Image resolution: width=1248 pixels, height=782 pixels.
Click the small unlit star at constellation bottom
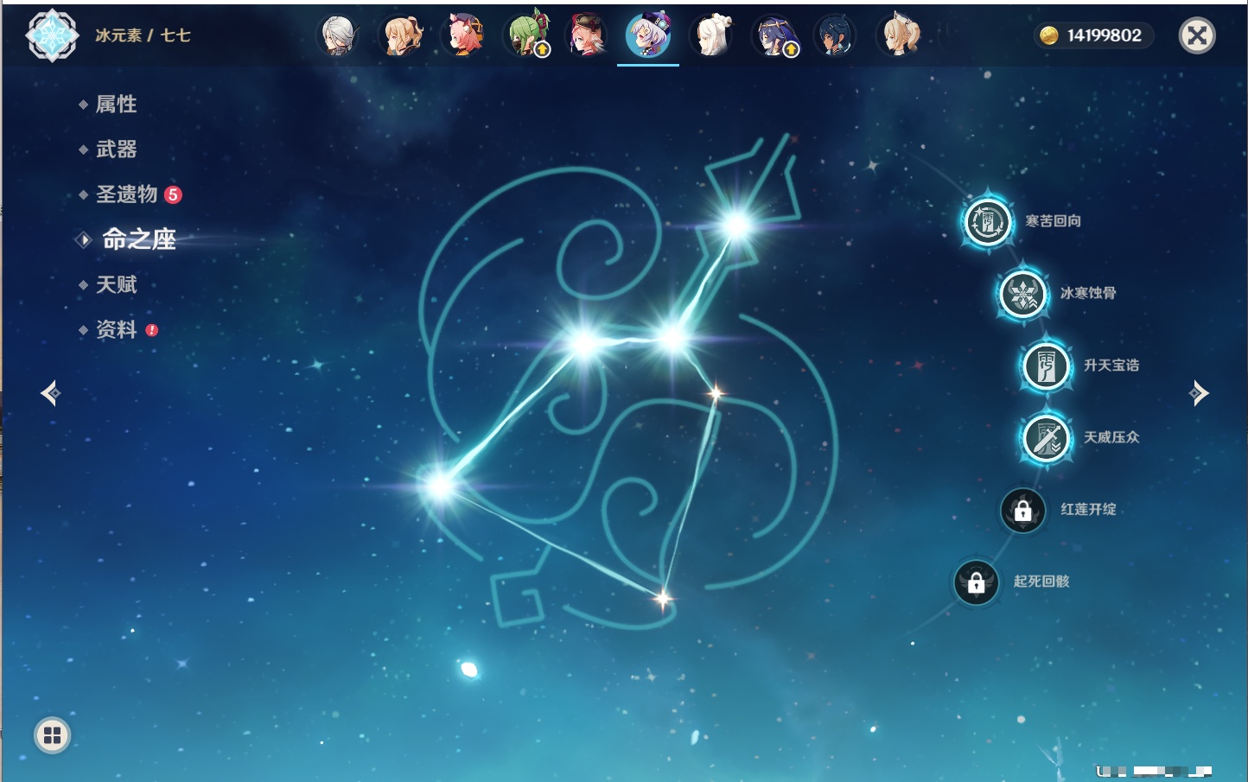pos(663,598)
